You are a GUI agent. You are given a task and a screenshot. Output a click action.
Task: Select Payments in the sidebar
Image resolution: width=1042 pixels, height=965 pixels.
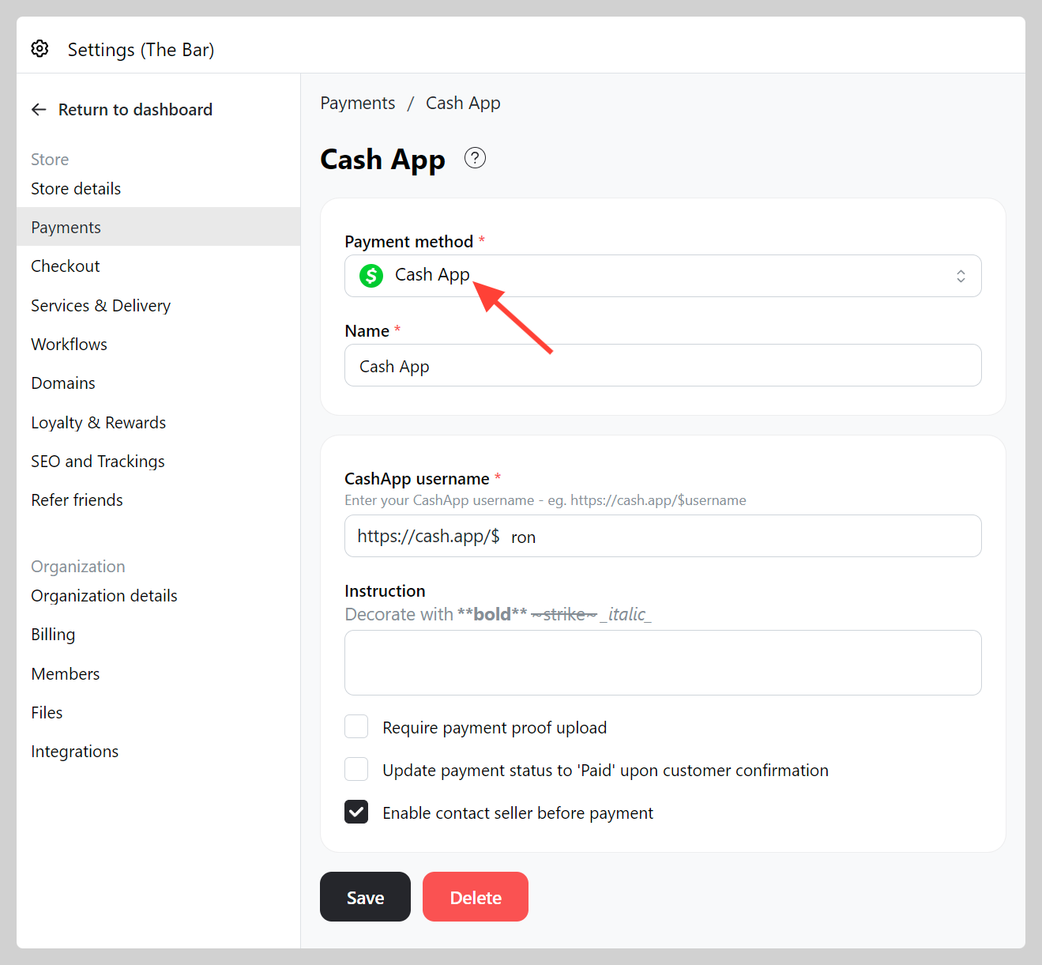[158, 227]
